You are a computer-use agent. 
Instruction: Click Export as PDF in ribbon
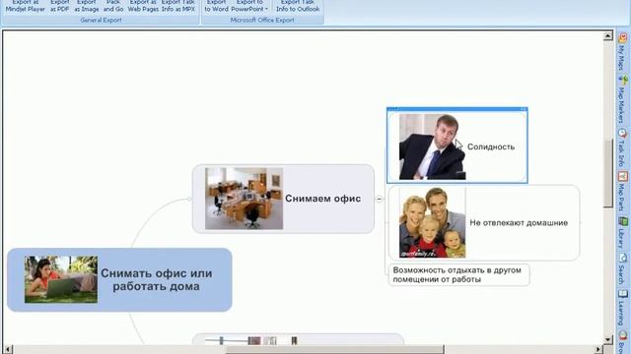59,6
